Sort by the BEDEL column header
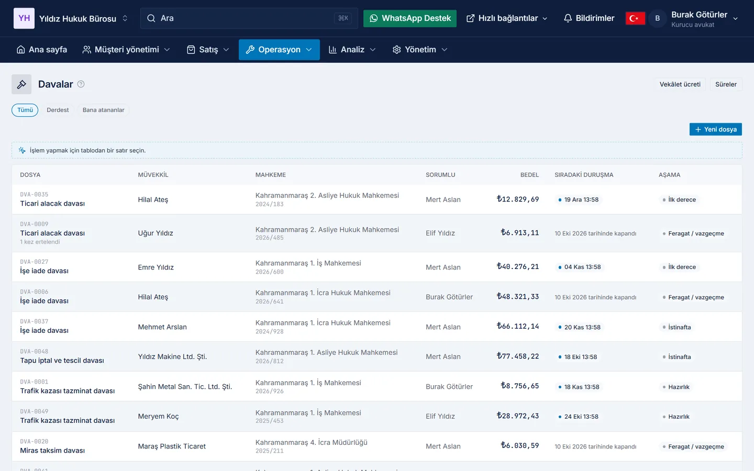Screen dimensions: 754x471 pos(529,175)
